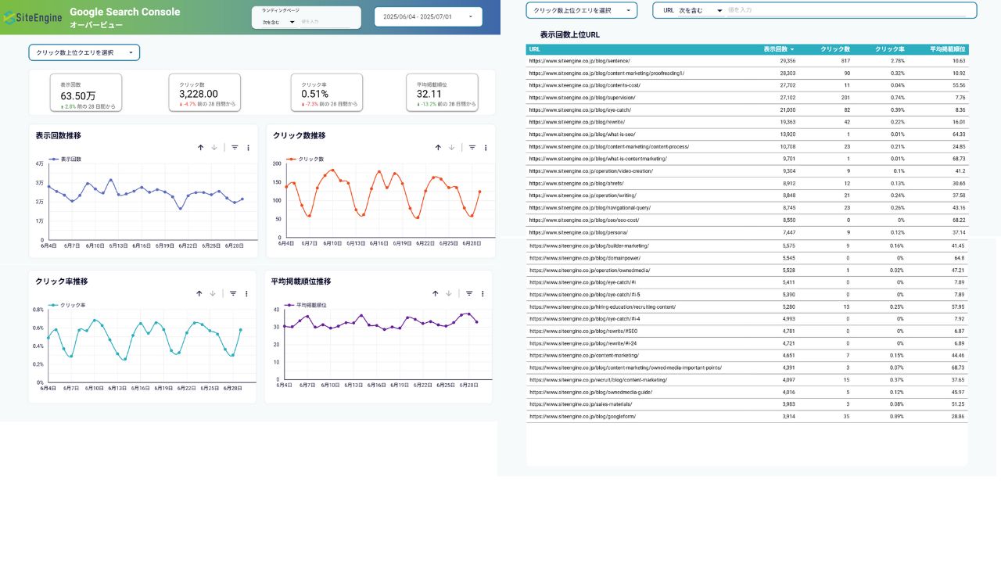The image size is (1001, 563).
Task: Open 次を含む condition dropdown in URL filter
Action: 701,10
